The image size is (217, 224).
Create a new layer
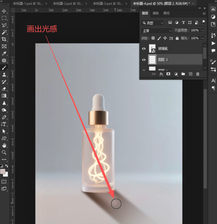(x=191, y=74)
